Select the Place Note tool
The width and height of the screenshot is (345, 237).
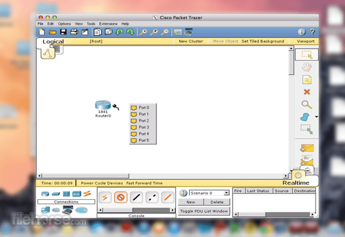point(307,79)
